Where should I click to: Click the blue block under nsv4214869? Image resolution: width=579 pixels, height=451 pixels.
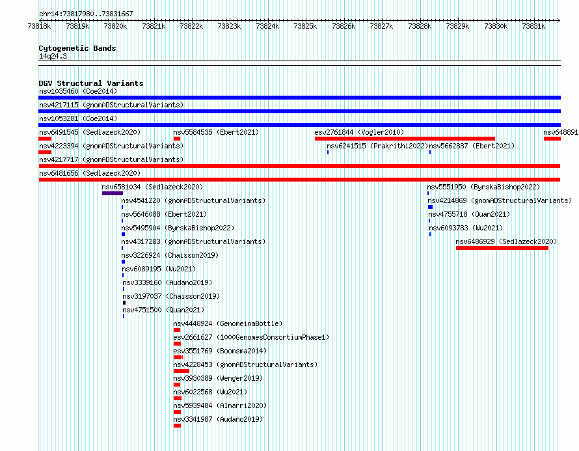[x=430, y=207]
